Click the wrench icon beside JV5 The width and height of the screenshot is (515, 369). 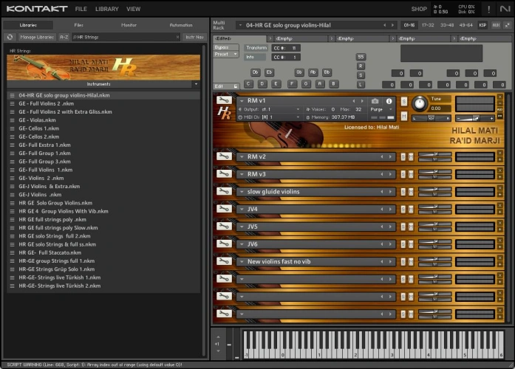click(x=222, y=227)
